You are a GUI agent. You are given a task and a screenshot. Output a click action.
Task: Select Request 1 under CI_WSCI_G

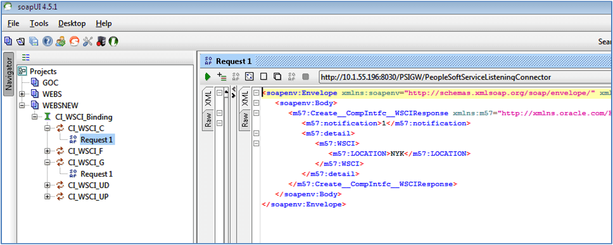[x=96, y=173]
